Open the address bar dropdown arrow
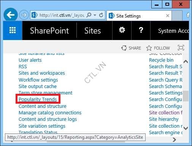This screenshot has height=146, width=192. point(95,15)
